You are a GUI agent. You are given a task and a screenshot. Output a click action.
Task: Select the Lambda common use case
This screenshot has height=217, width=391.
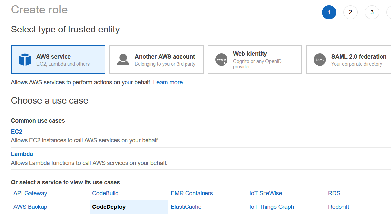pos(22,154)
